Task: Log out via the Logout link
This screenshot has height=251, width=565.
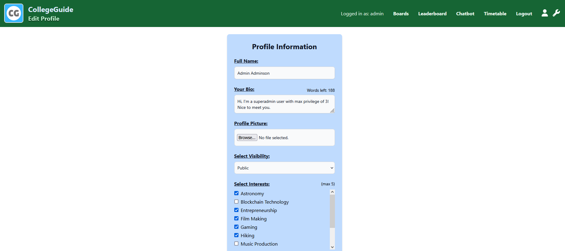Action: [x=524, y=13]
